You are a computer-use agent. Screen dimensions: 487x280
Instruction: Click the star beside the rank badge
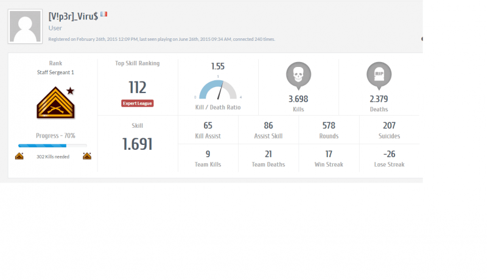coord(71,91)
